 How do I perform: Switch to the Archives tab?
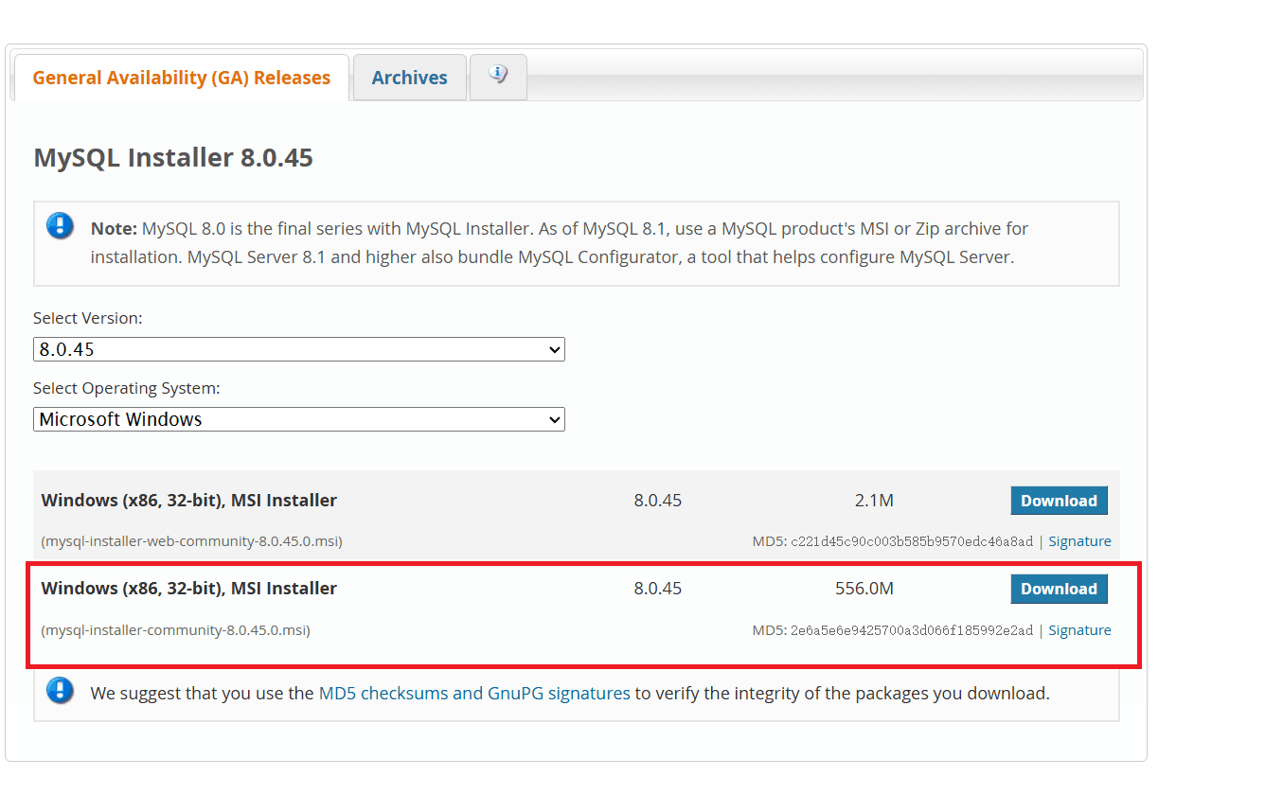coord(409,78)
